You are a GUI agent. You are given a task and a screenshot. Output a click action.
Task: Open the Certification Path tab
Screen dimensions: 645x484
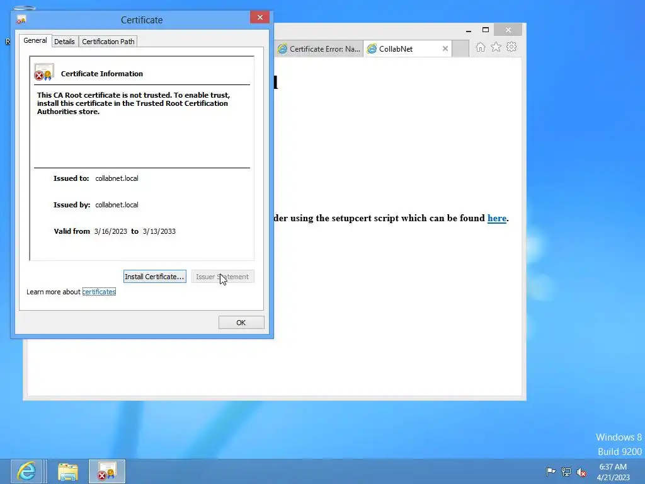tap(108, 42)
